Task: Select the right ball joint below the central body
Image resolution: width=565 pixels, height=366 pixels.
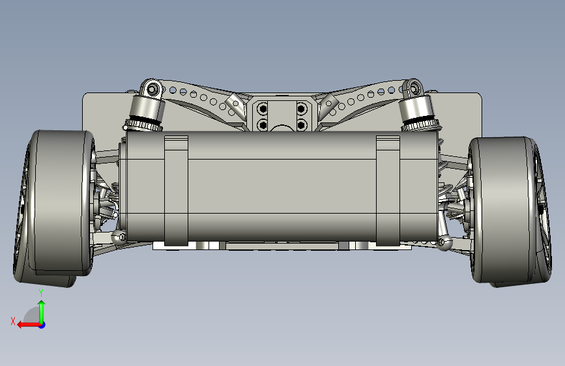Action: coord(444,243)
